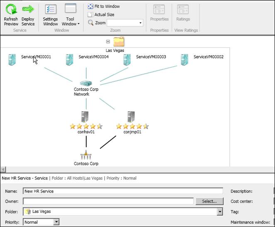Select the ServiceVM00003 server icon
Image resolution: width=275 pixels, height=227 pixels.
127,60
